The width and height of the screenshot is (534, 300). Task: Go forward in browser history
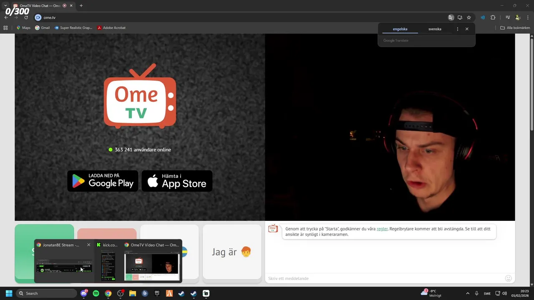click(x=16, y=17)
